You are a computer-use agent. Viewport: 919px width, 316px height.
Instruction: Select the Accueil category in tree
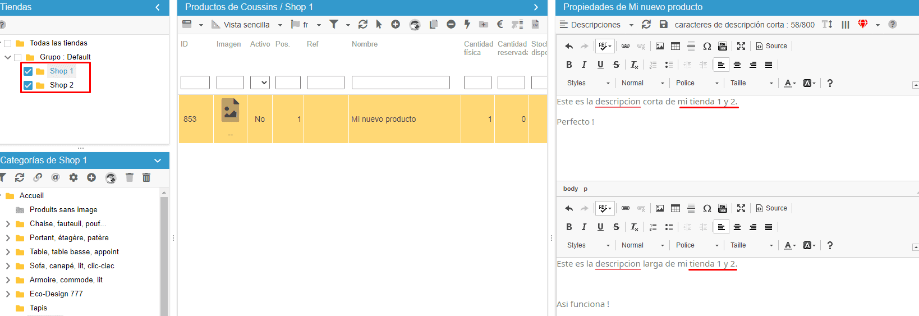[31, 196]
